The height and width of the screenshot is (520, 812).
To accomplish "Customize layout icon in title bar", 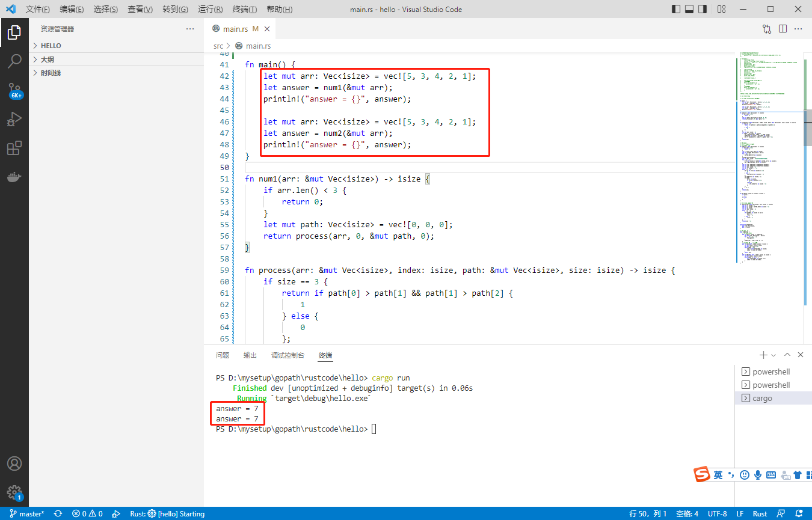I will 722,9.
